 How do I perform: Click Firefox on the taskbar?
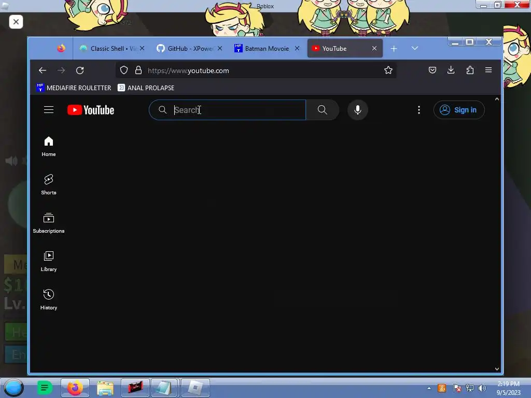(75, 388)
